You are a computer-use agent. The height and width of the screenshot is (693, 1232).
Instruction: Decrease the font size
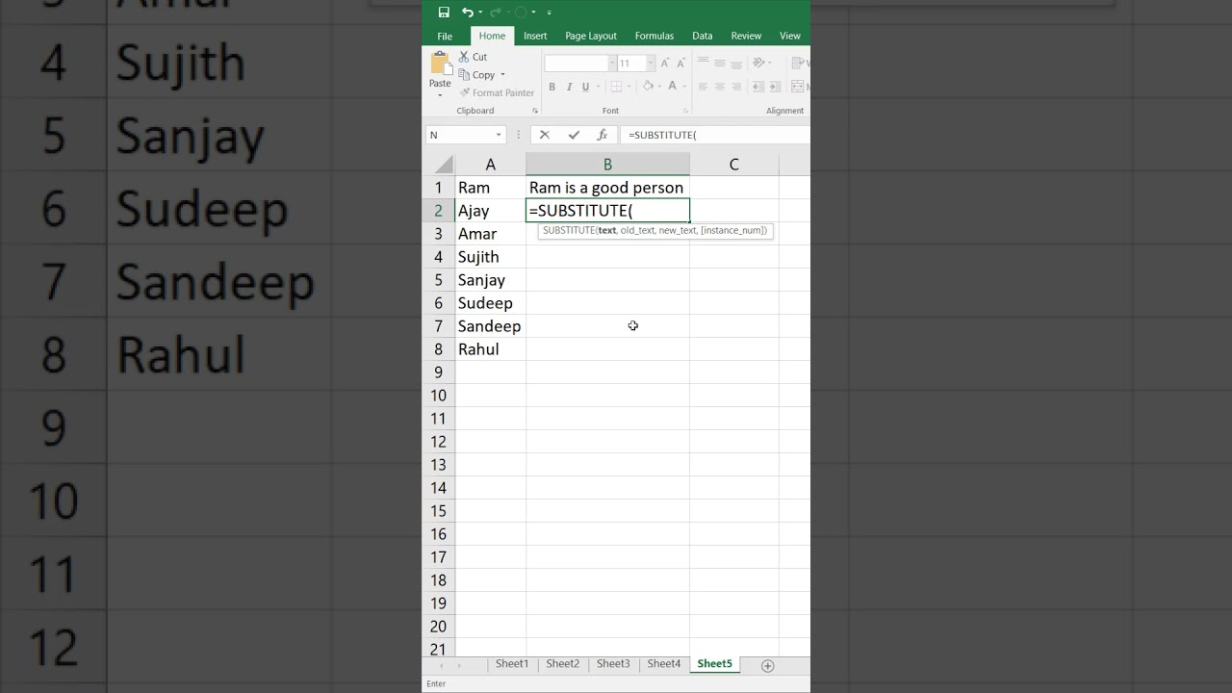point(680,64)
